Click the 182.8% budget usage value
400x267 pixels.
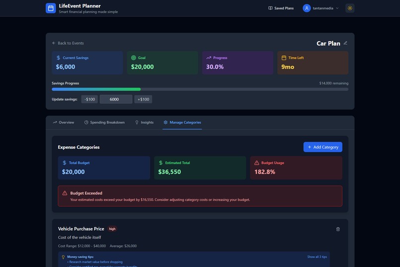(265, 172)
